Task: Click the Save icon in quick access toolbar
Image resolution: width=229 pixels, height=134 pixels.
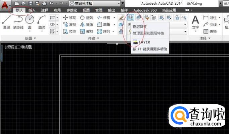Action: (30, 3)
